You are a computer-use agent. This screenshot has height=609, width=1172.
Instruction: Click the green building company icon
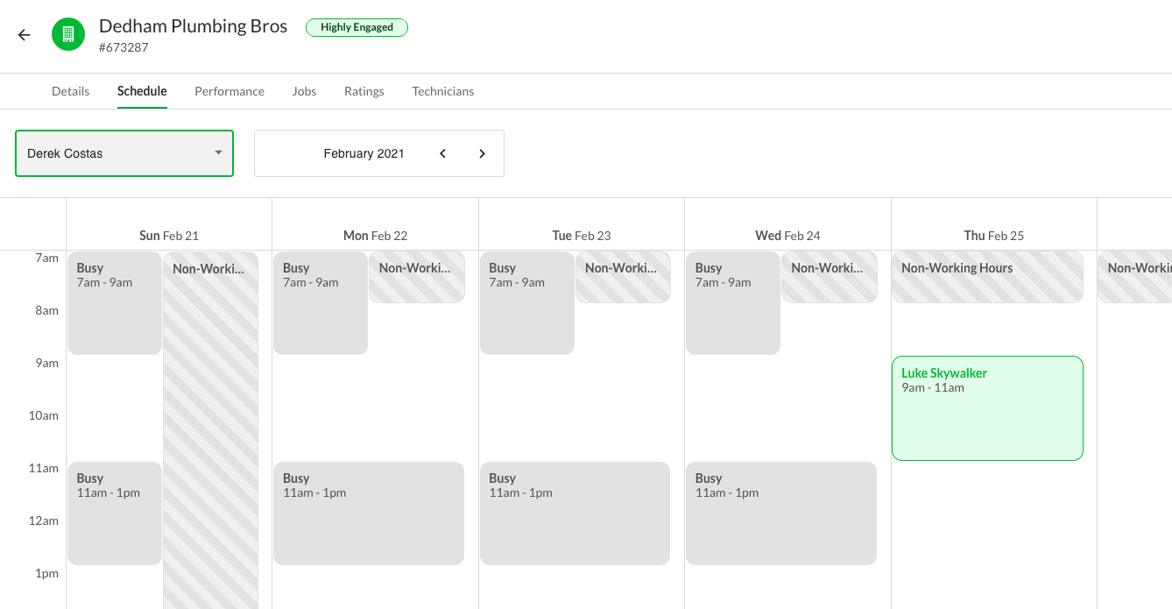[68, 35]
